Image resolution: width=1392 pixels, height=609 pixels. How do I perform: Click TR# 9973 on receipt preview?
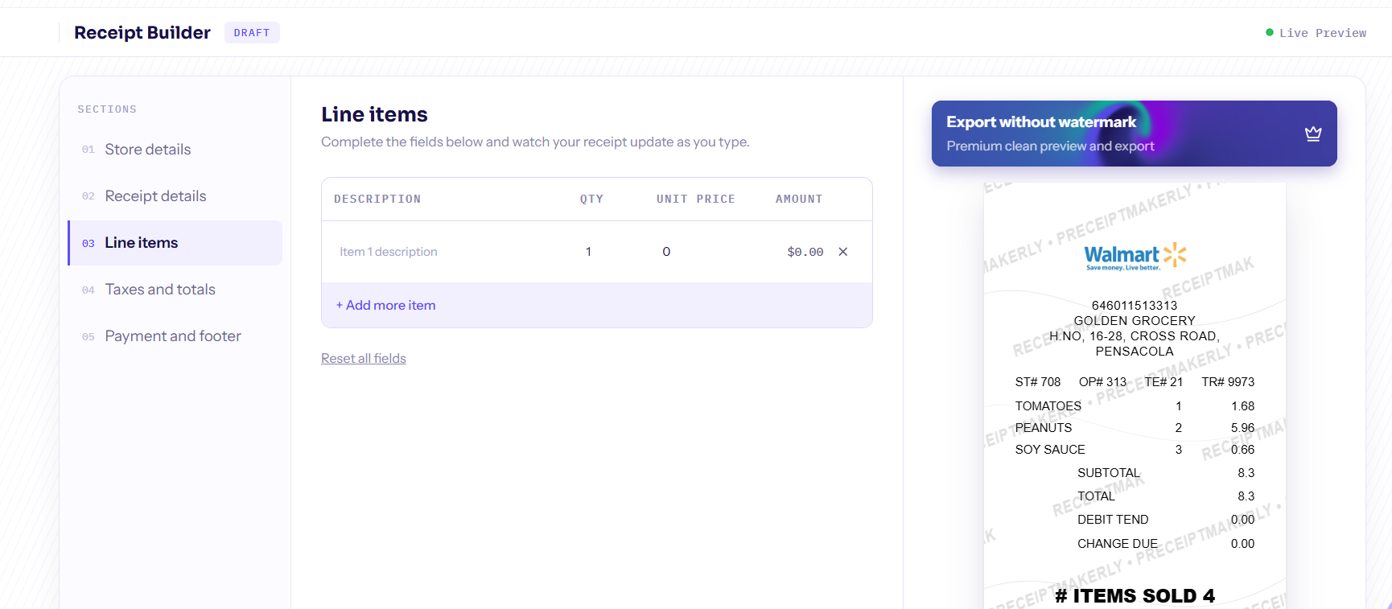pos(1228,382)
